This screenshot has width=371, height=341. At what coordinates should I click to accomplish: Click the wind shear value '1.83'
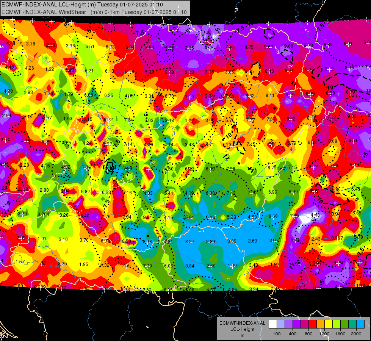tap(28, 92)
